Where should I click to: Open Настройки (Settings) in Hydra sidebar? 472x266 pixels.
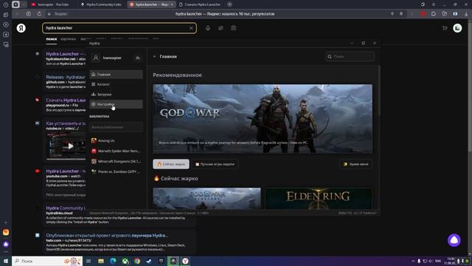116,104
